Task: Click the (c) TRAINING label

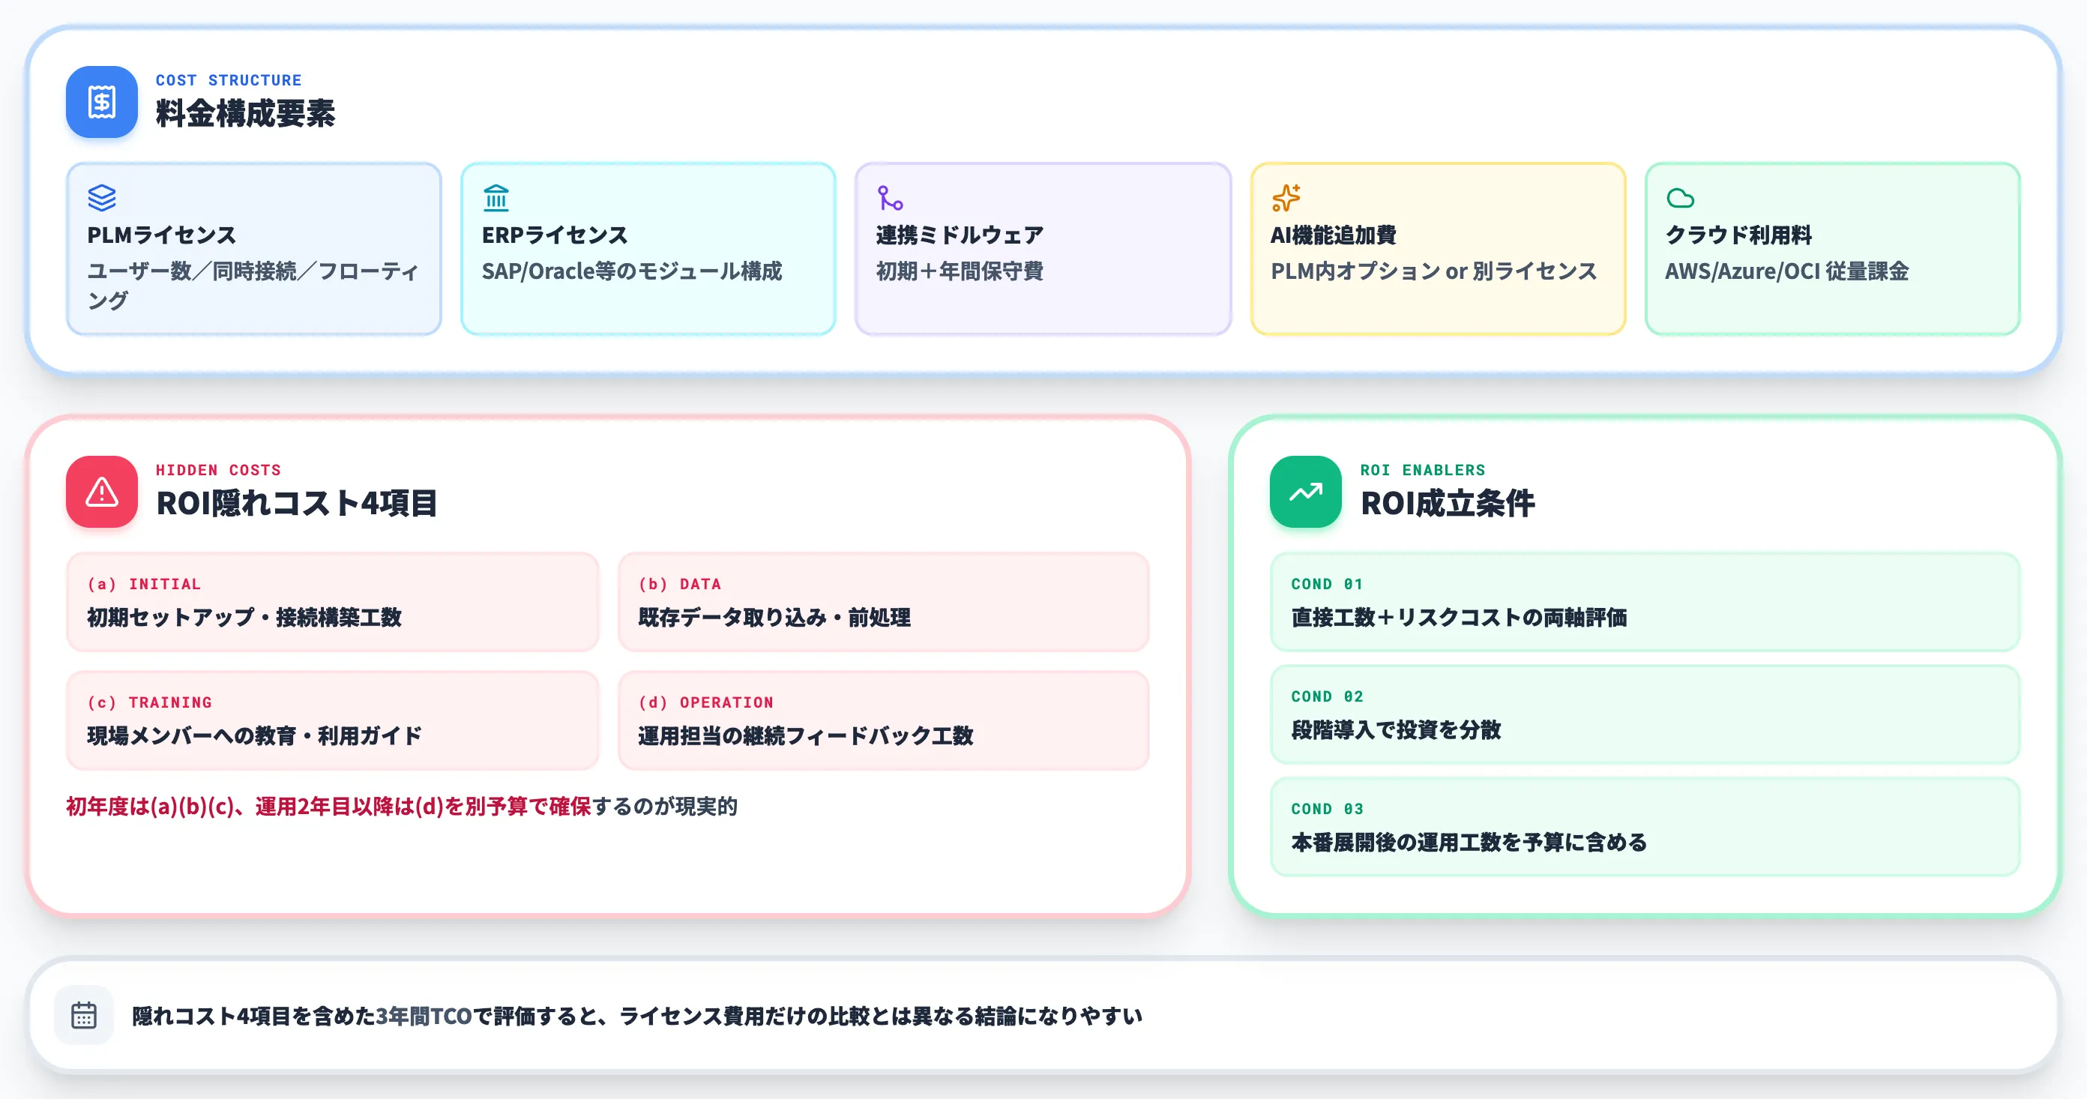Action: coord(150,702)
